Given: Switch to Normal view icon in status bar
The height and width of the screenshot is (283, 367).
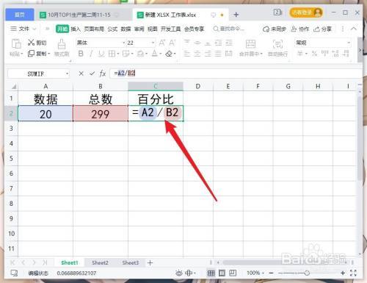Looking at the screenshot, I should [211, 273].
